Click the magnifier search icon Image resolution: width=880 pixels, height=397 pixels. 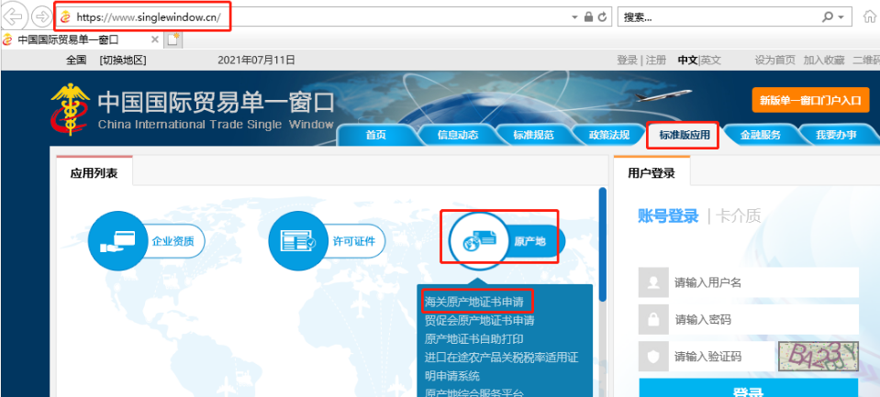click(828, 17)
